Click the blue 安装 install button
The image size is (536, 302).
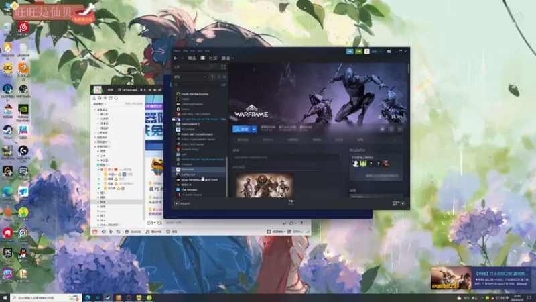[x=242, y=129]
